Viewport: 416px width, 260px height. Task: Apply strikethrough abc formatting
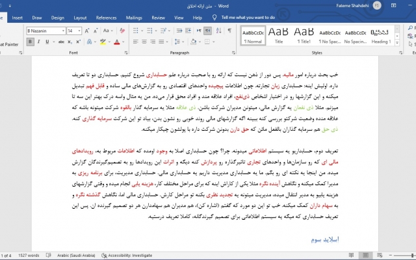[x=61, y=42]
